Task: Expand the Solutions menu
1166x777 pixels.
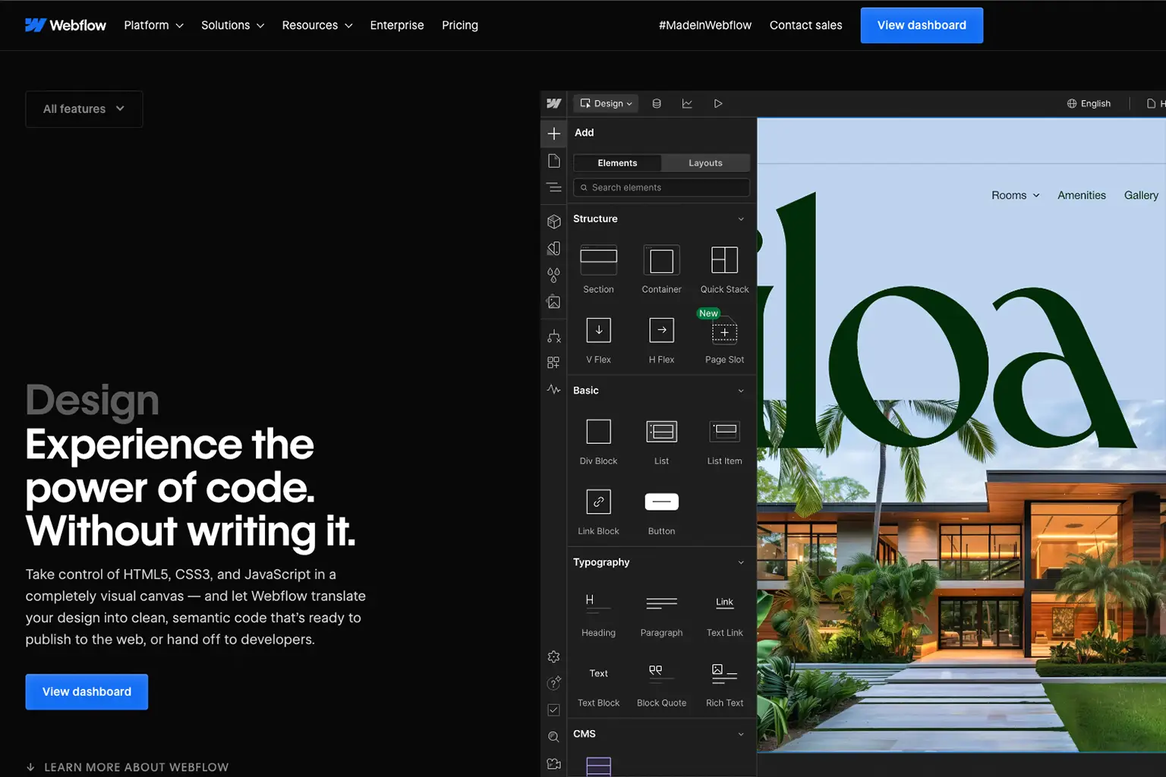Action: pyautogui.click(x=232, y=25)
